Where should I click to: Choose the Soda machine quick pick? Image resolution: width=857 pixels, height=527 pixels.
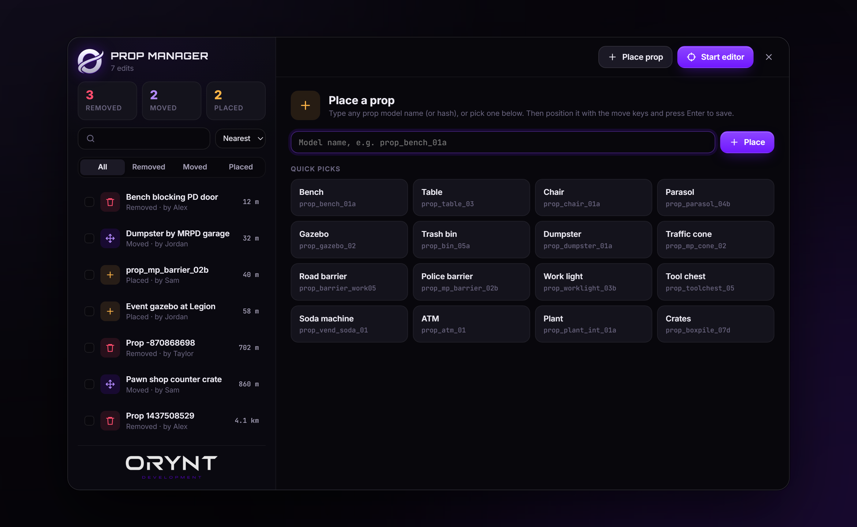[349, 324]
